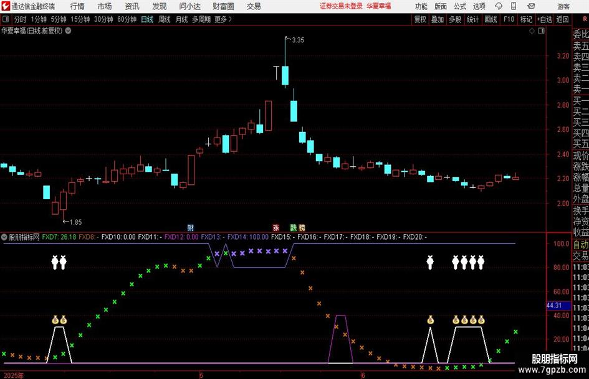Click the 股朋指标网 indicator name
This screenshot has height=379, width=589.
tap(24, 237)
